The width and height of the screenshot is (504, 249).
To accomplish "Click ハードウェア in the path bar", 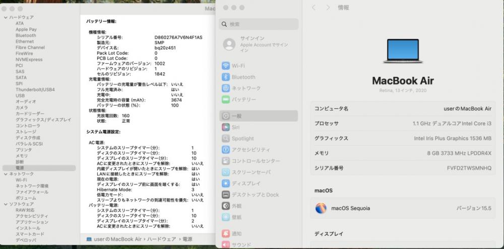I will pyautogui.click(x=162, y=239).
